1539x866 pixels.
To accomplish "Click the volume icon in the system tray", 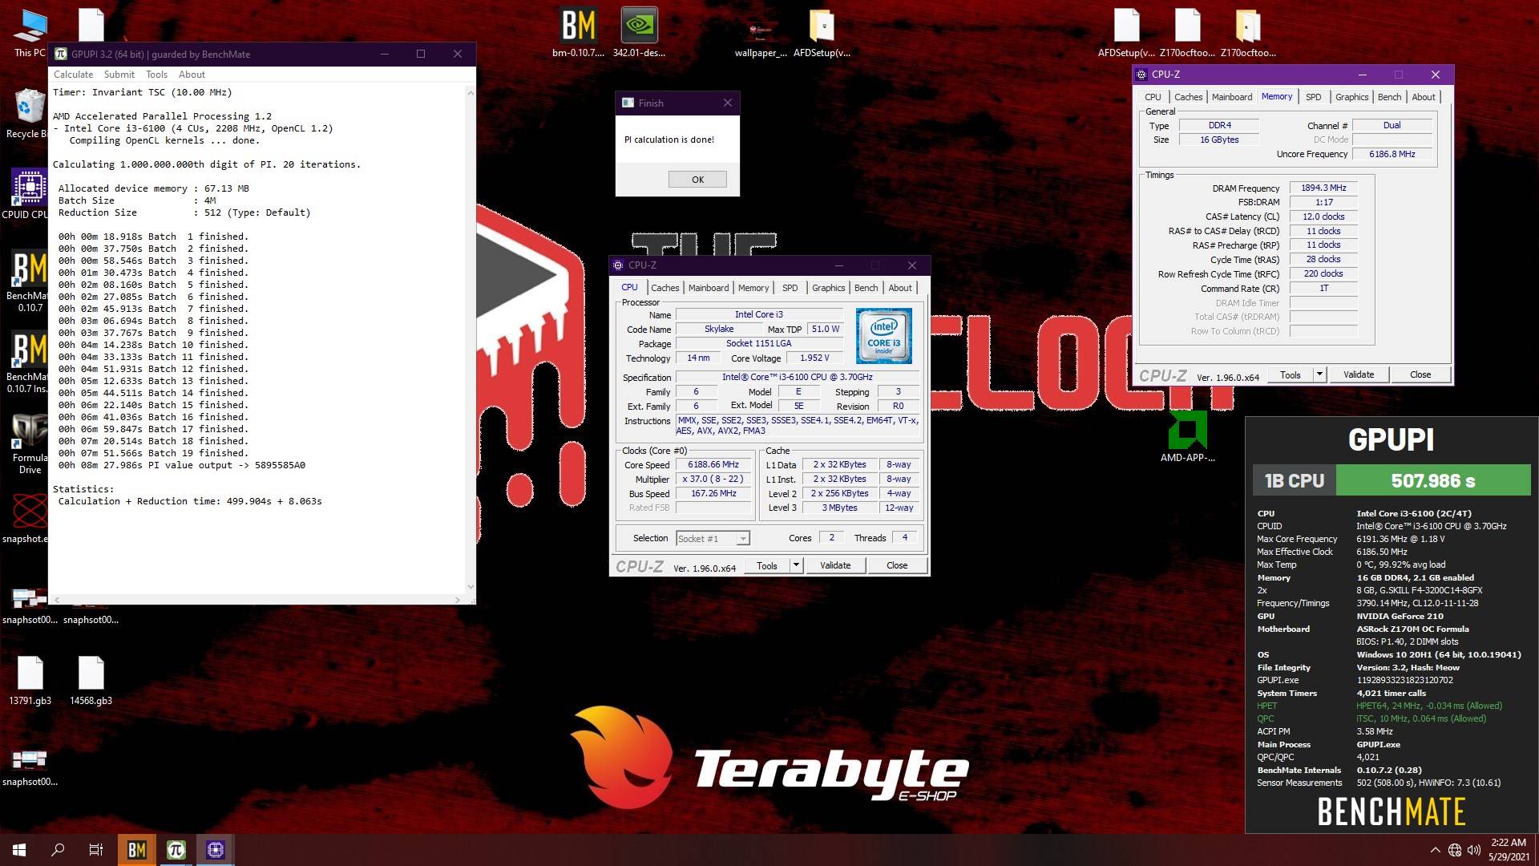I will (1473, 850).
